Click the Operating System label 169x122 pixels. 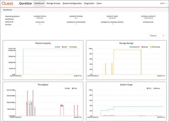click(x=12, y=16)
